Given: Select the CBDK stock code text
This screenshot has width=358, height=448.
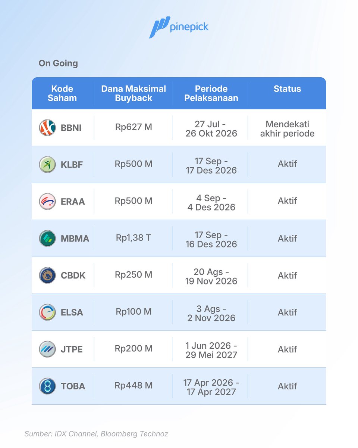Looking at the screenshot, I should [73, 276].
